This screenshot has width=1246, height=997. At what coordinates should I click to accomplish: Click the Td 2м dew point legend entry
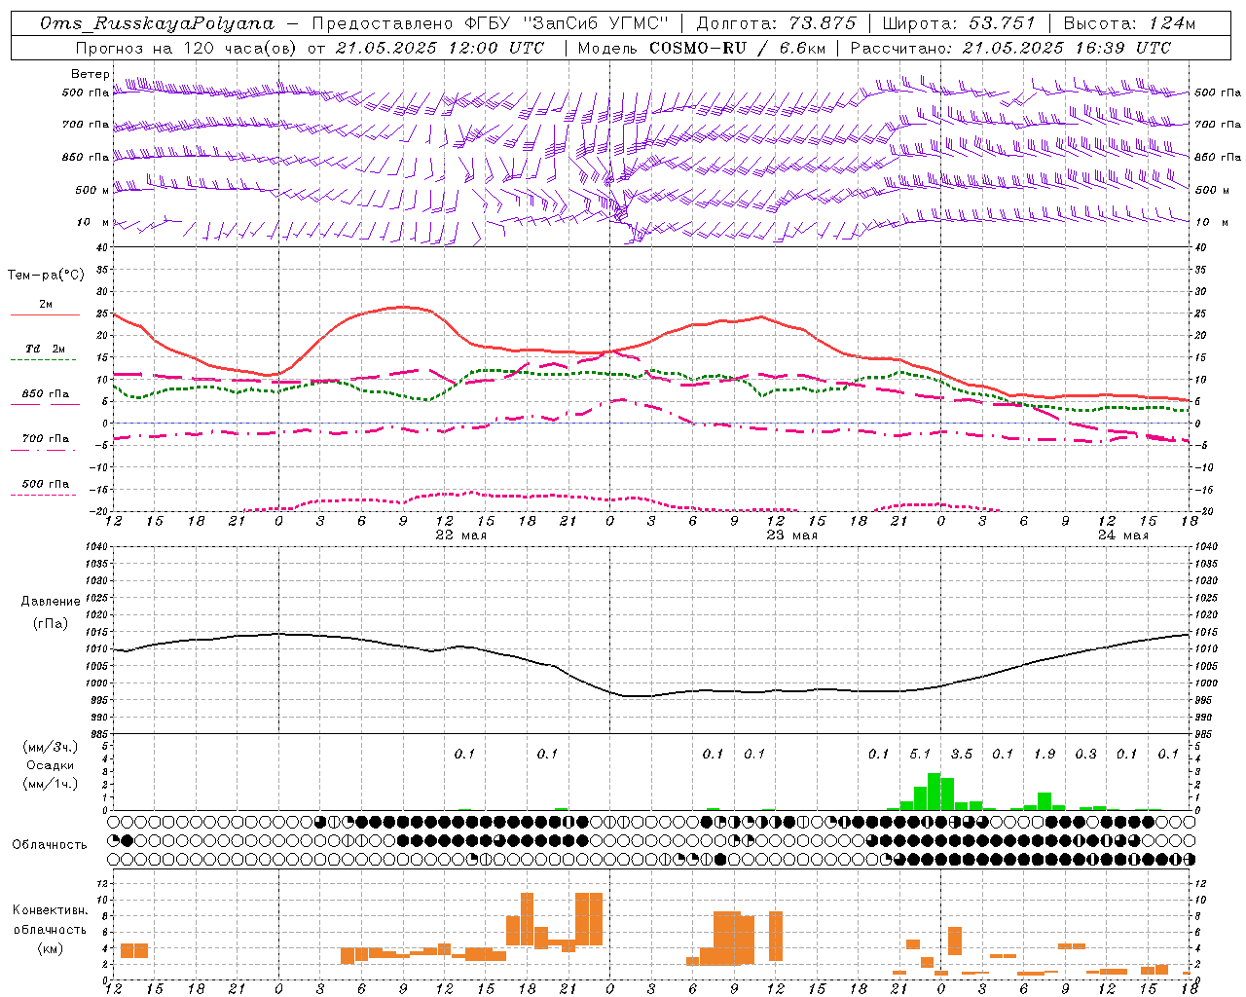(x=46, y=349)
